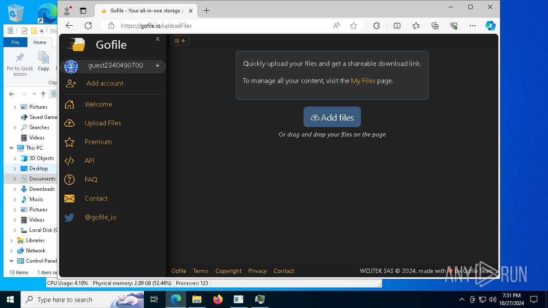This screenshot has width=548, height=308.
Task: Click the Add account person icon
Action: (71, 84)
